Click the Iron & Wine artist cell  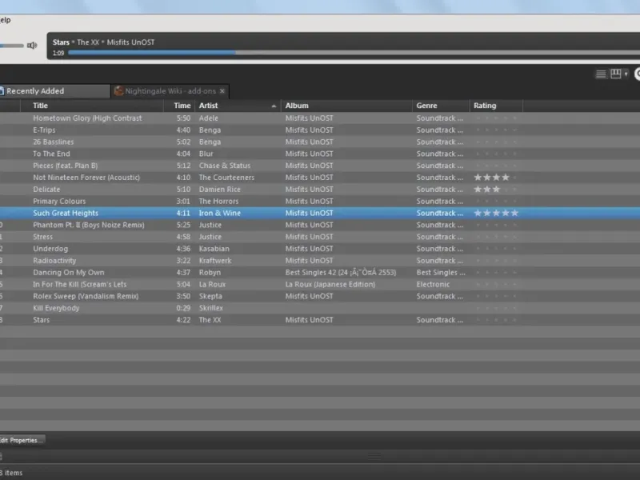(219, 213)
